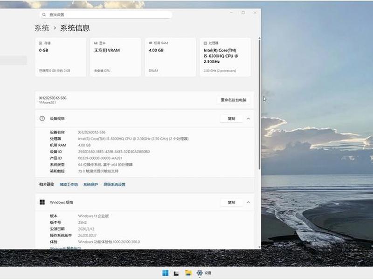The image size is (373, 279).
Task: Select the 操作系统版本 value 26200.8037
Action: click(87, 235)
